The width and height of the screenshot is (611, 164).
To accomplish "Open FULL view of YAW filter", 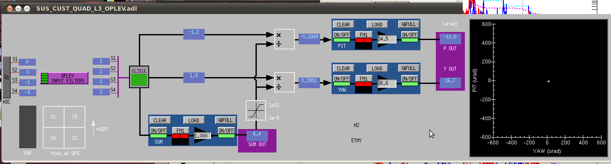I will (x=409, y=68).
